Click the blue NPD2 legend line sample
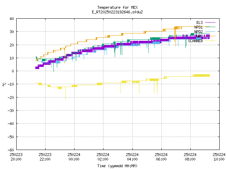 [x=210, y=31]
